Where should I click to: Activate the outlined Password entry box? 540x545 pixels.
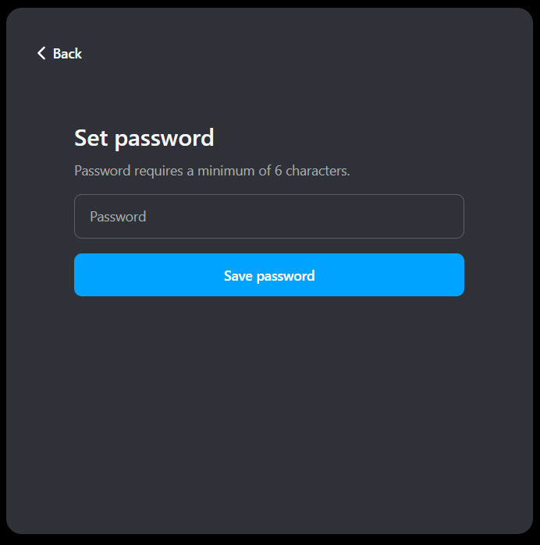tap(268, 216)
